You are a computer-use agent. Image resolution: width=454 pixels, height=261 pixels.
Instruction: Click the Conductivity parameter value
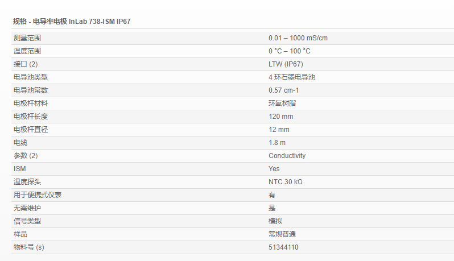(x=287, y=156)
